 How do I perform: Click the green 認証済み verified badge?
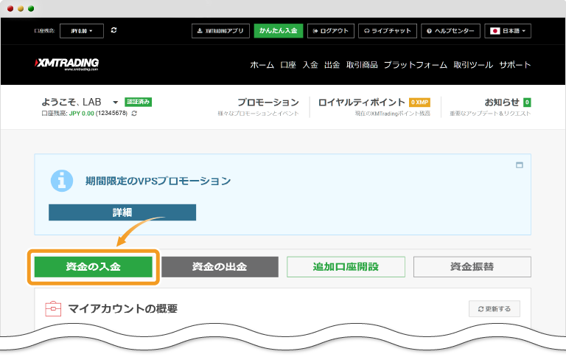[139, 103]
